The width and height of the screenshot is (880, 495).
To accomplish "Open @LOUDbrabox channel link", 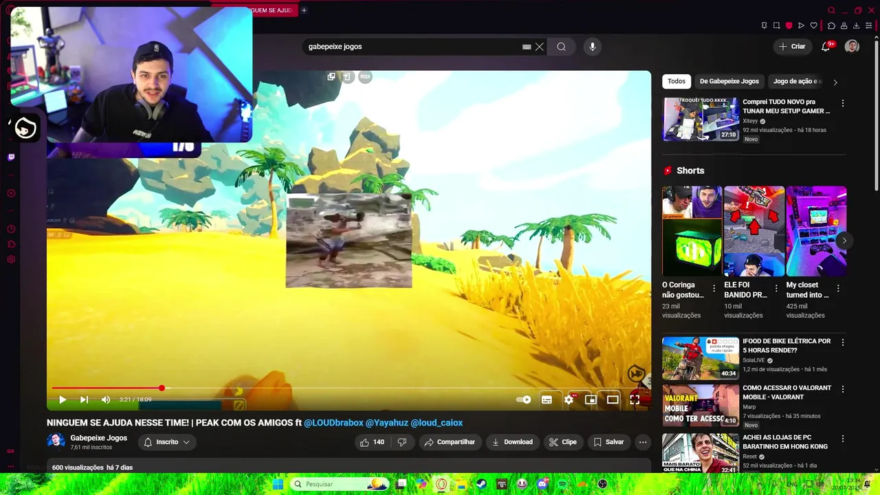I will click(x=333, y=423).
